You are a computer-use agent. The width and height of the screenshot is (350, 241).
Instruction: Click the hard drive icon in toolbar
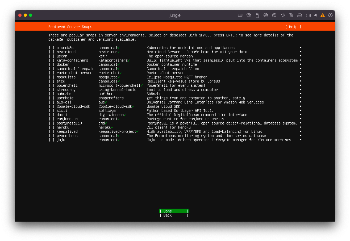click(x=300, y=15)
